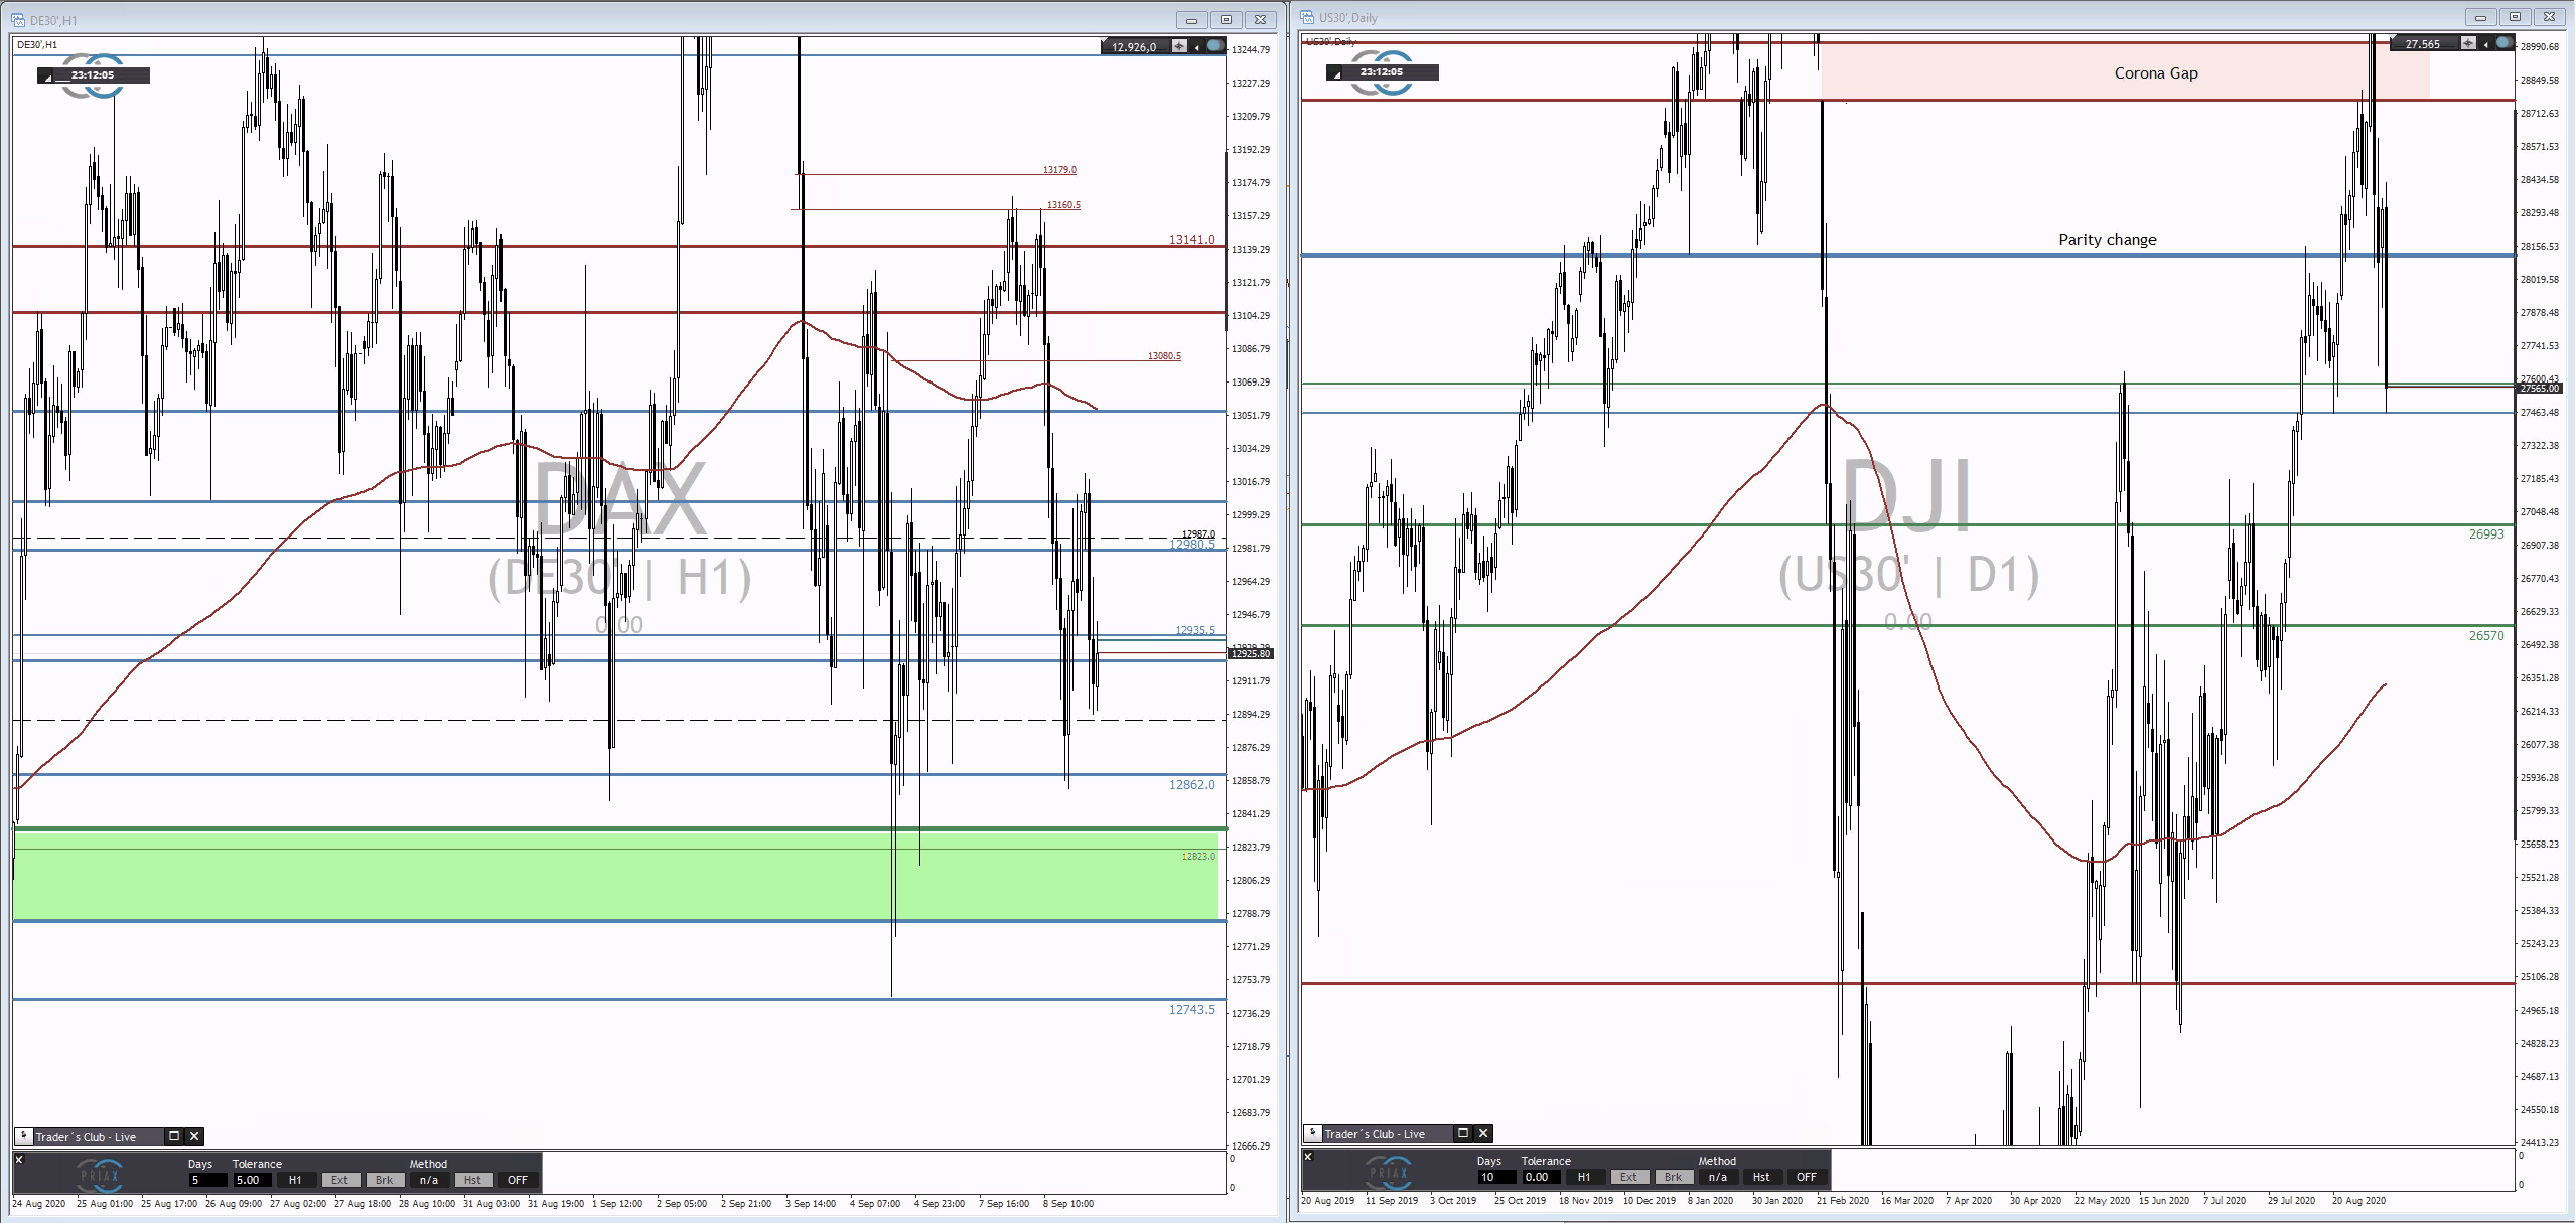This screenshot has height=1223, width=2576.
Task: Click the PRIAX logo in US30 toolbar
Action: click(1390, 1172)
